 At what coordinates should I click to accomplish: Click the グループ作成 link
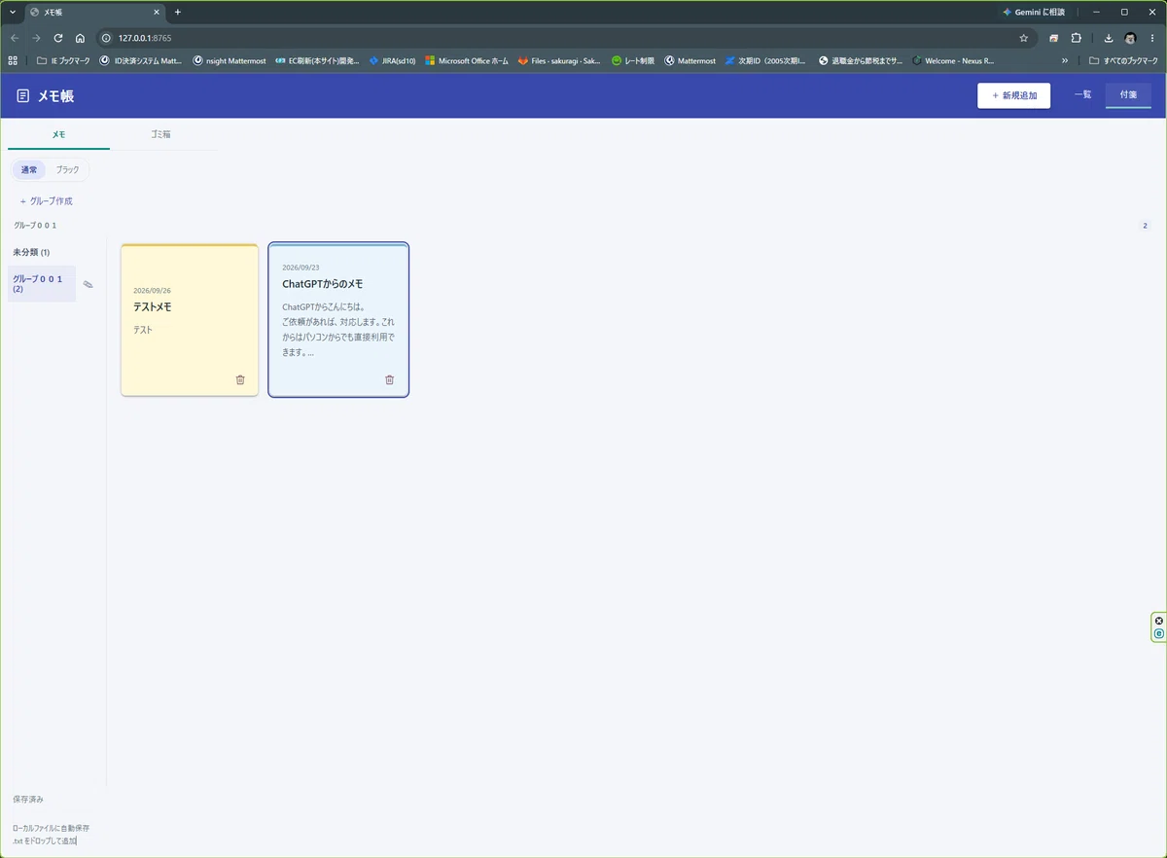(x=46, y=201)
